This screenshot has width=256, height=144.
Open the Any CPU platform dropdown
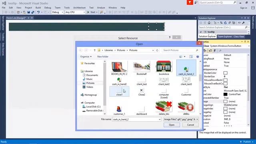point(84,12)
